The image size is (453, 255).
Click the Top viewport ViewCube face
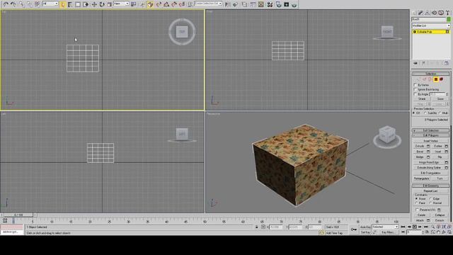(x=182, y=31)
